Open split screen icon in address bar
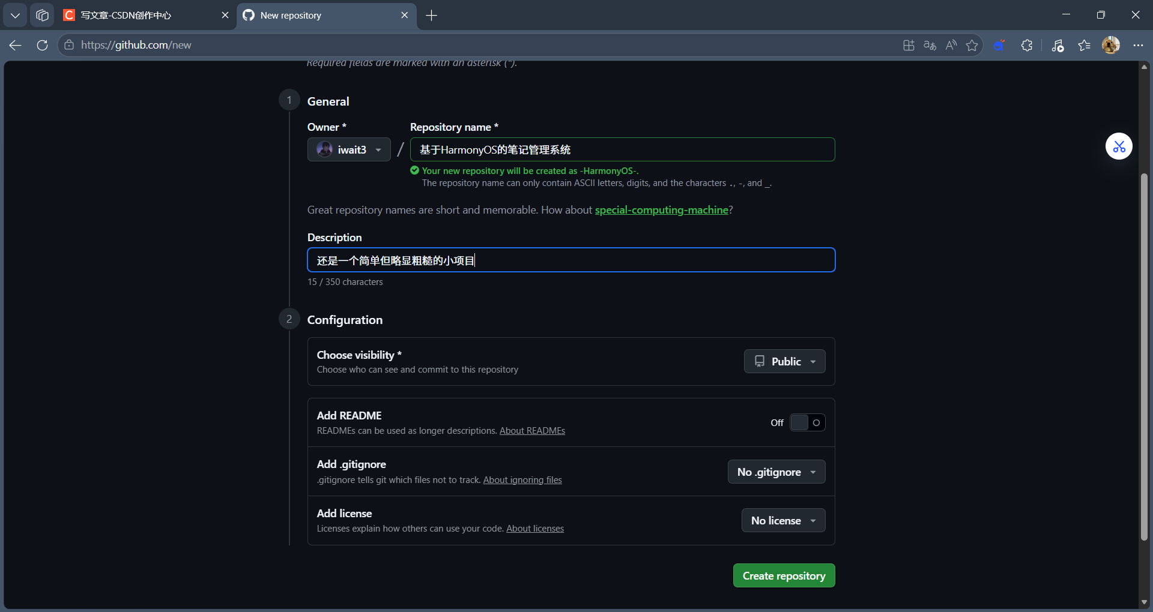1153x612 pixels. (909, 45)
